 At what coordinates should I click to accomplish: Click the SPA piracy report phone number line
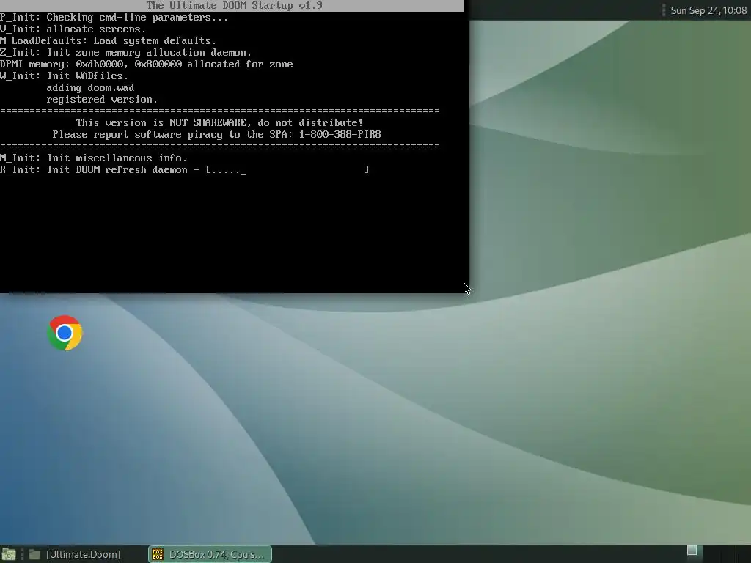(x=216, y=135)
